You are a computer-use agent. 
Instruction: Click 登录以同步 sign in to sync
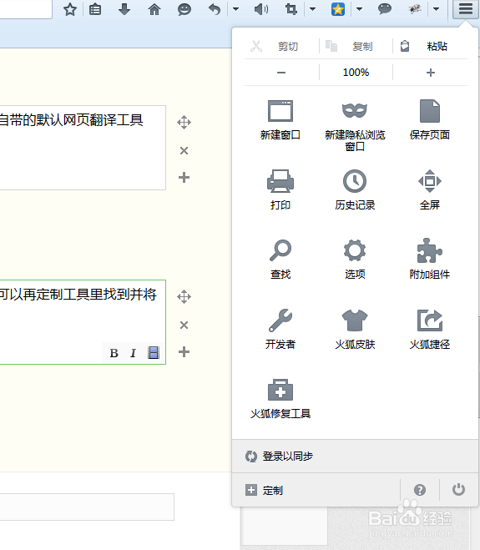point(355,456)
